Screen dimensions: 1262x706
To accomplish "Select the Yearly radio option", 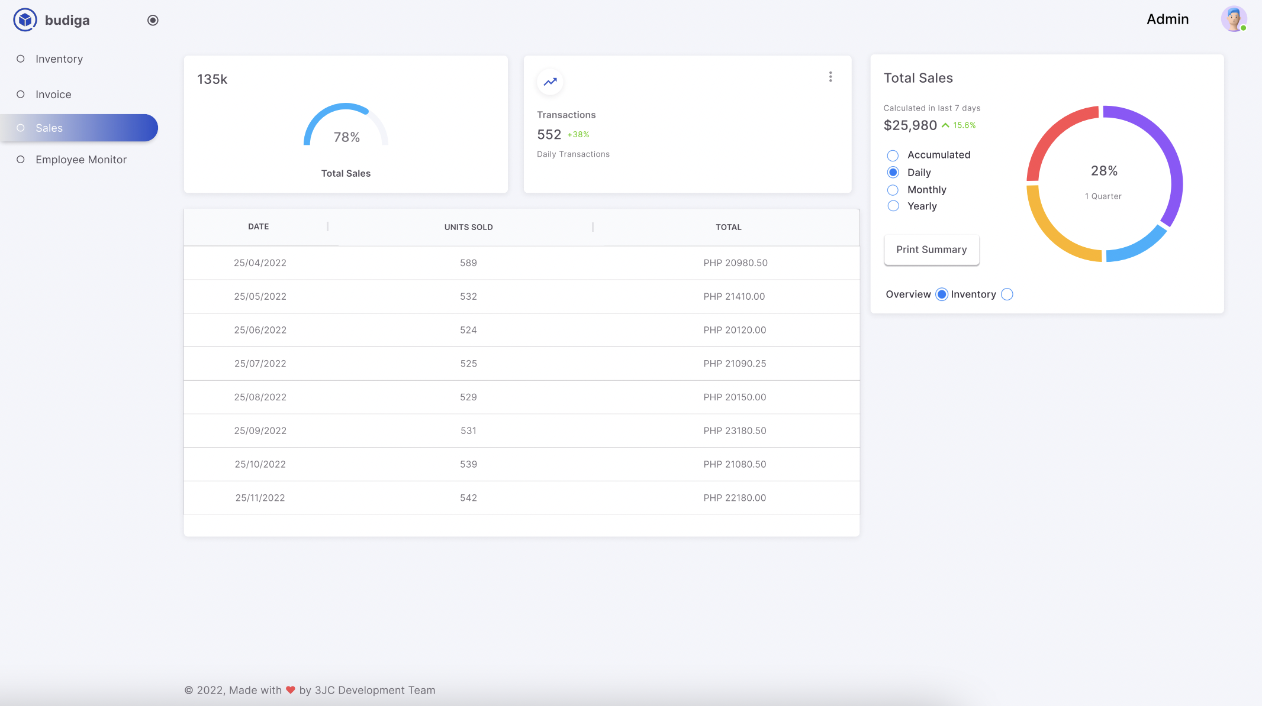I will (893, 206).
